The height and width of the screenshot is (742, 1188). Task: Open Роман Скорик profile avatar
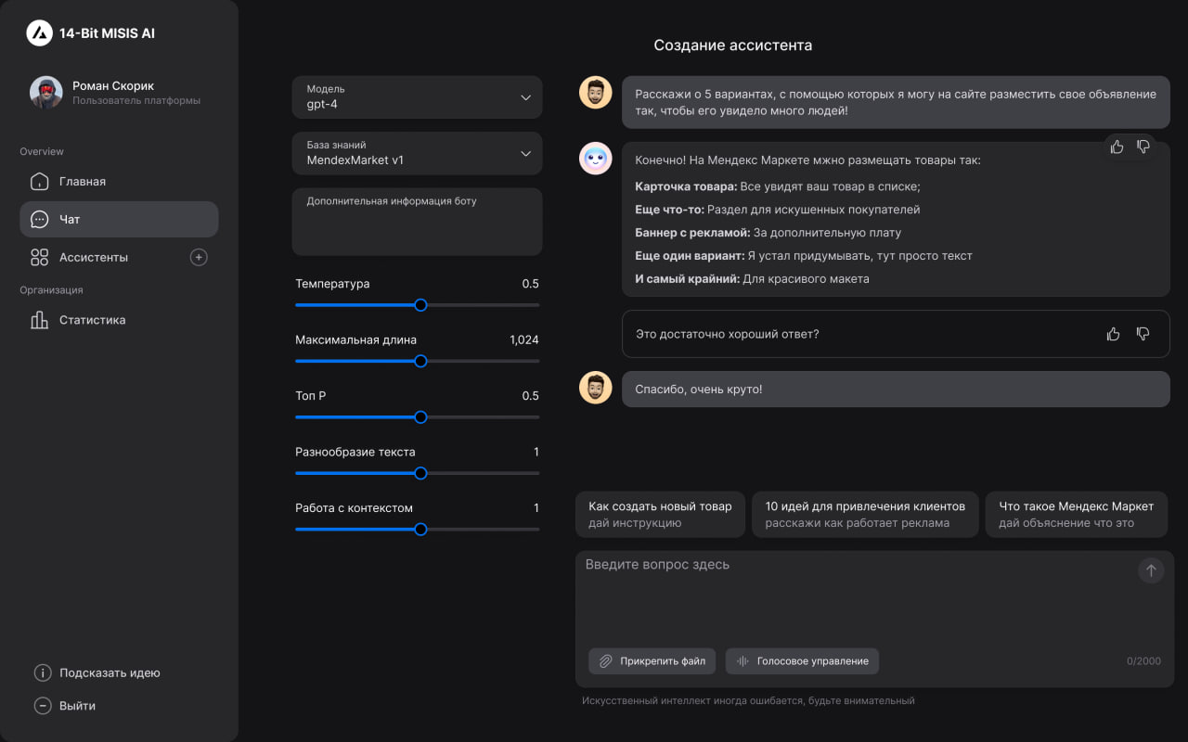[x=46, y=93]
